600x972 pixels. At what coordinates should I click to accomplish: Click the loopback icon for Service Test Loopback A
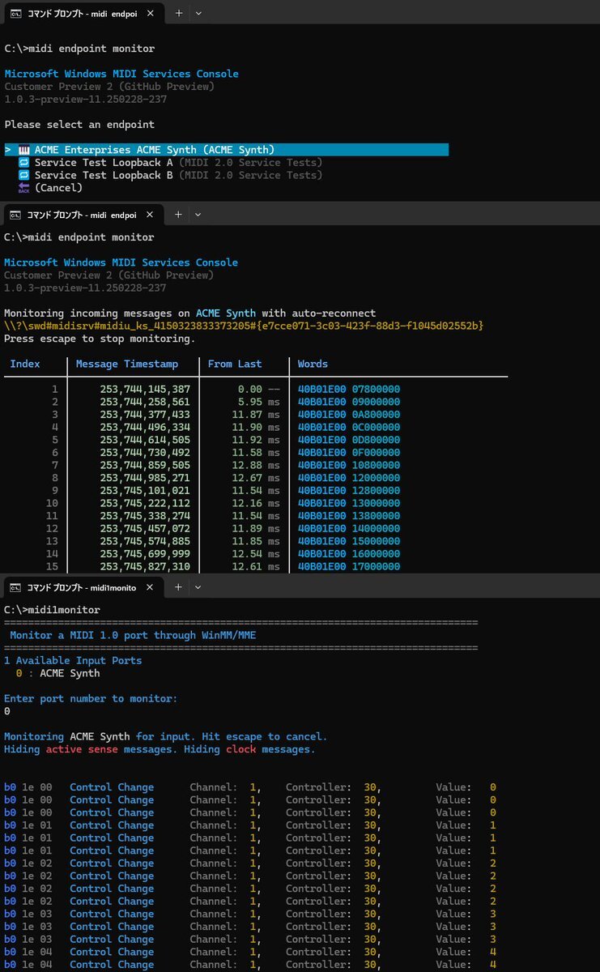point(24,163)
